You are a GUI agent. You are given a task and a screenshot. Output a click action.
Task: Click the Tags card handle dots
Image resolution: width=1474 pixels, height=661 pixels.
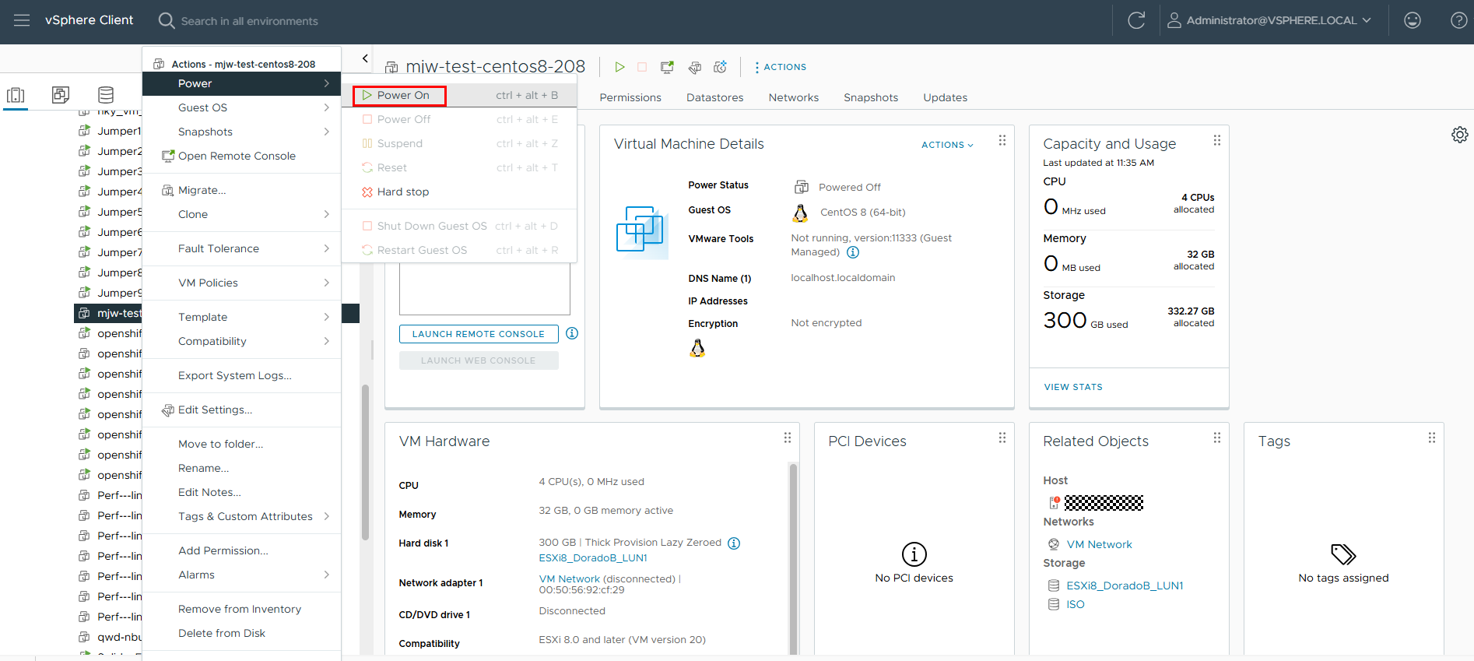coord(1432,438)
